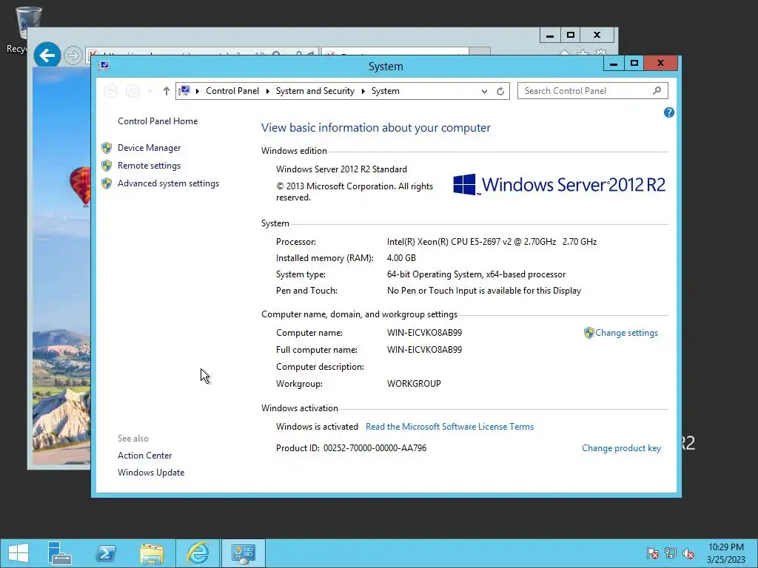758x568 pixels.
Task: Click the Search Control Panel field
Action: click(x=593, y=91)
